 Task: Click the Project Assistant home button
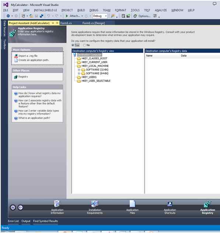(x=13, y=207)
